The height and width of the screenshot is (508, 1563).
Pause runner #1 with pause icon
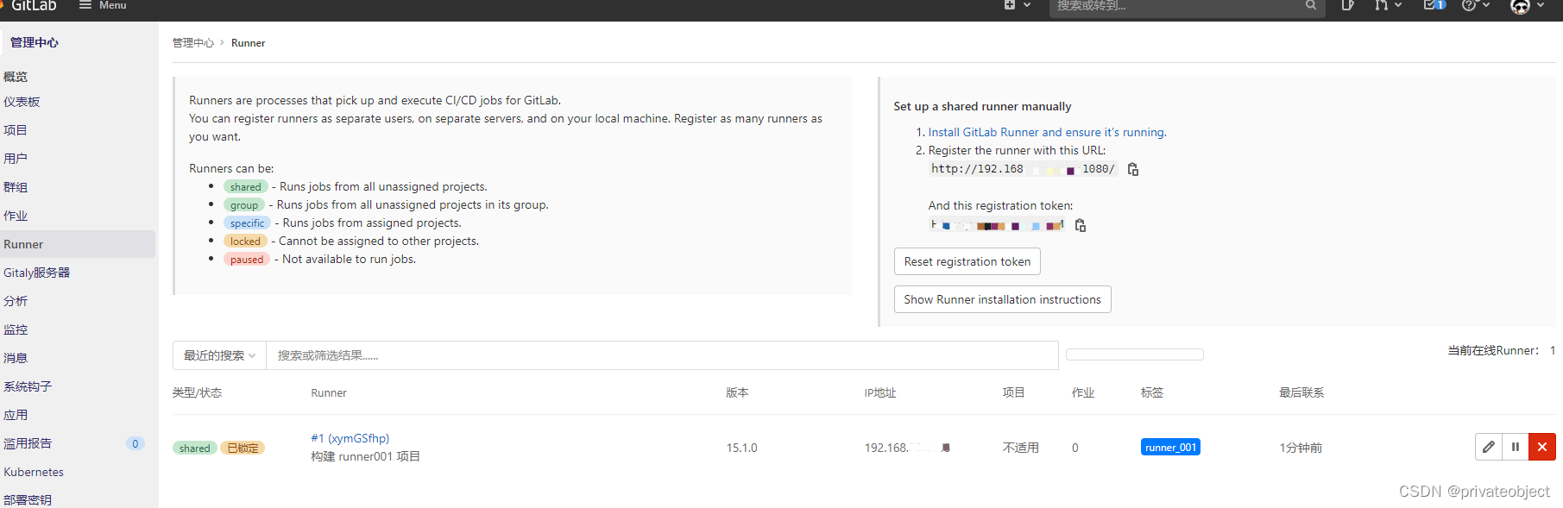[1516, 447]
